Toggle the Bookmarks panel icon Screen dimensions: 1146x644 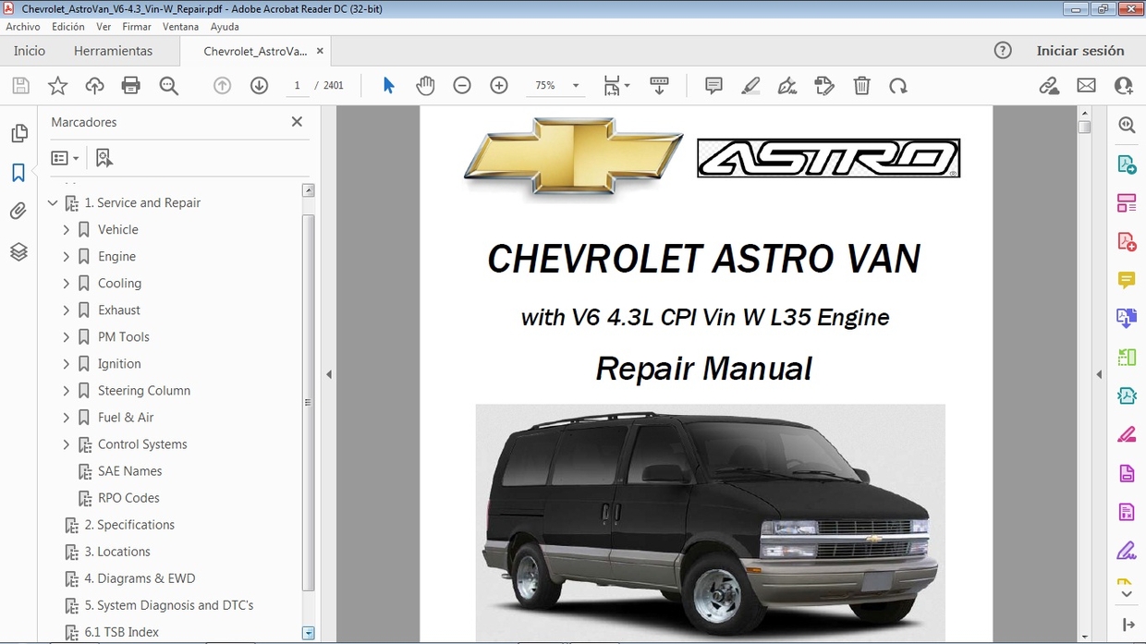coord(18,173)
